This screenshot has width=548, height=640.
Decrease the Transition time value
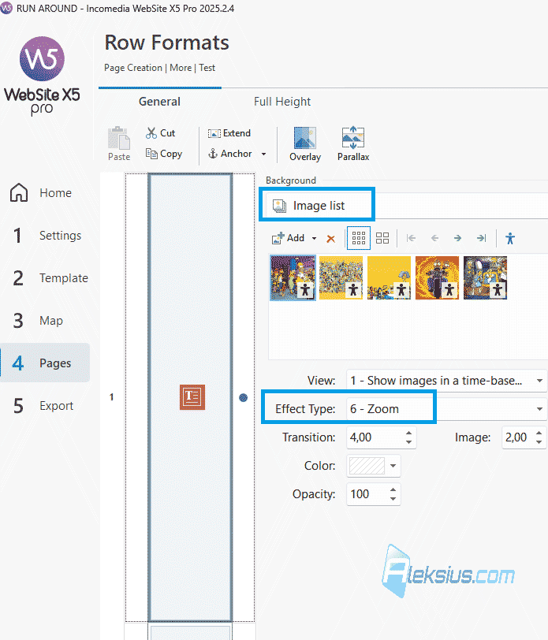408,442
